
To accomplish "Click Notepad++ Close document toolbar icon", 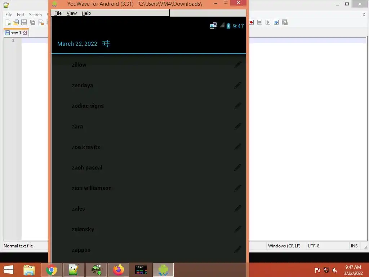I will pos(41,22).
